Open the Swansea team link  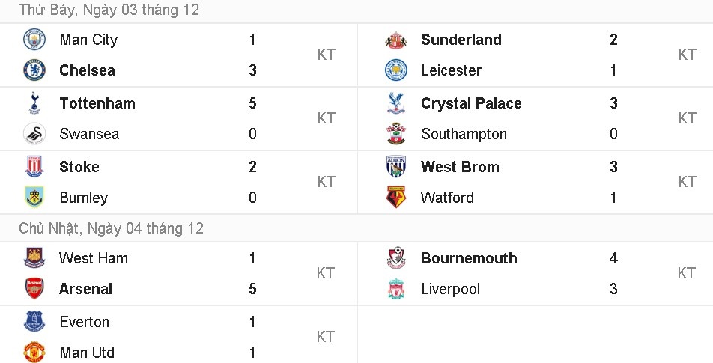[89, 134]
